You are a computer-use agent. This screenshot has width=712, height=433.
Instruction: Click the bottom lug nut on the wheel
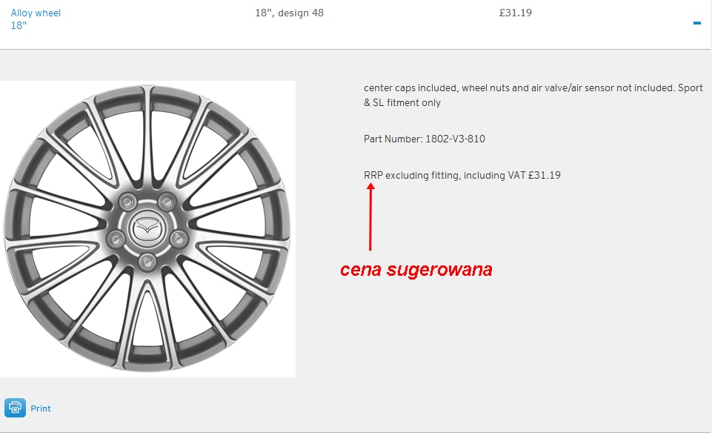(147, 262)
